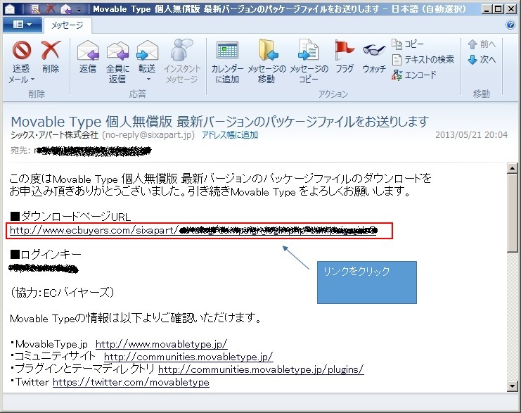Click the Junk Mail (迷惑メール) icon
Image resolution: width=521 pixels, height=413 pixels.
click(21, 51)
